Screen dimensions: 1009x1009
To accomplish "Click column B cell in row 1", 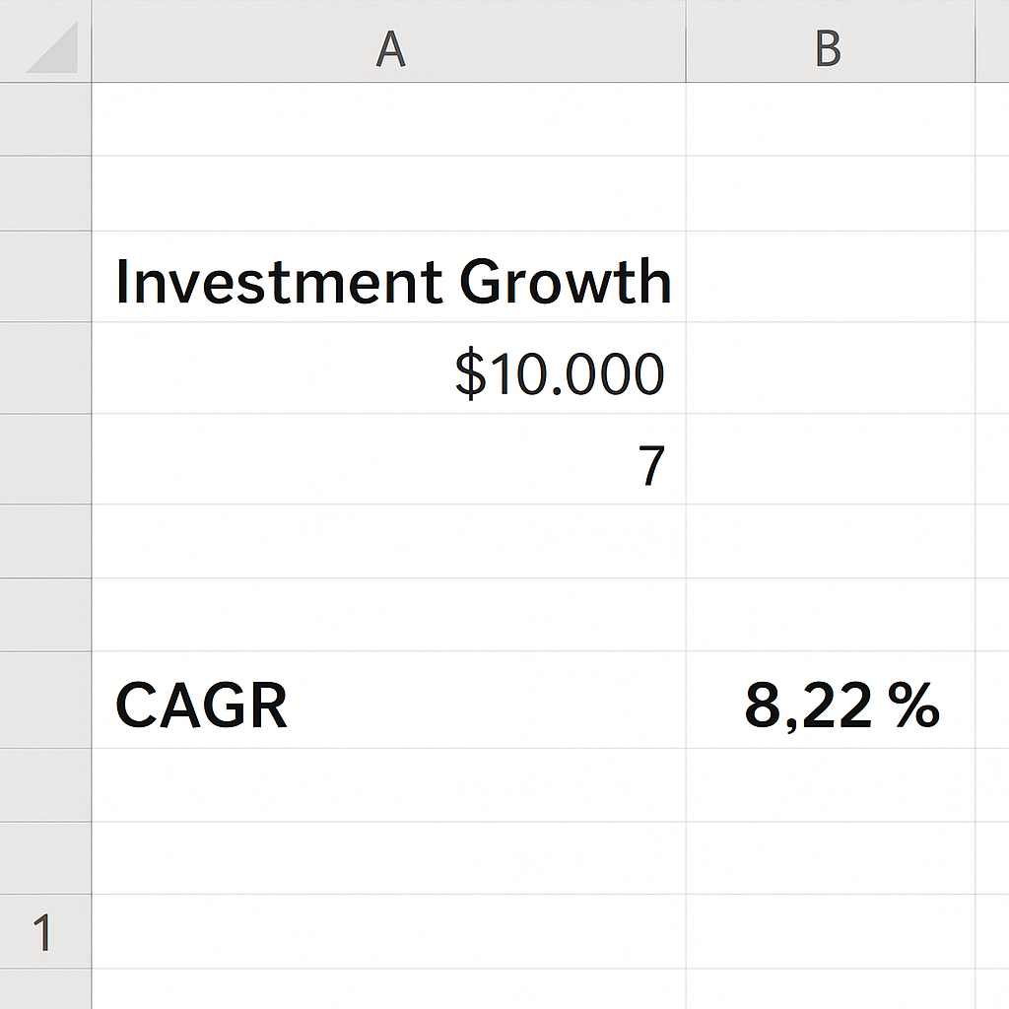I will pyautogui.click(x=830, y=931).
